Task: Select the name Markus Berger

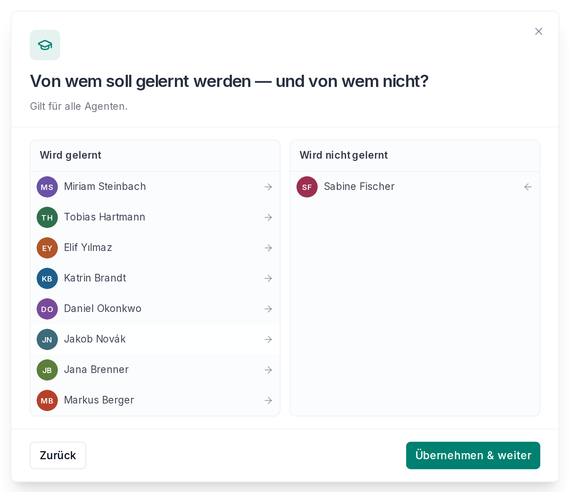Action: [99, 400]
